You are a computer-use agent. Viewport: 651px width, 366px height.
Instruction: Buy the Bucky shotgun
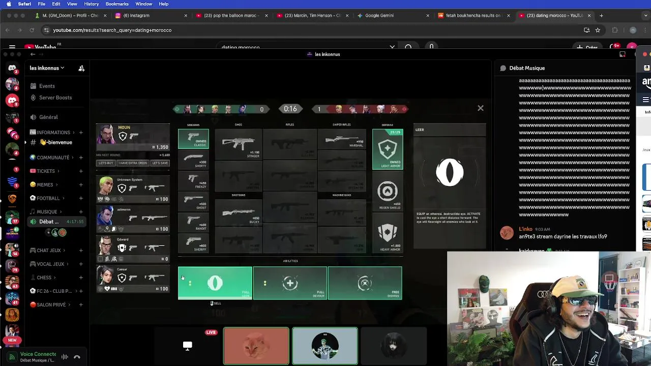pos(238,212)
